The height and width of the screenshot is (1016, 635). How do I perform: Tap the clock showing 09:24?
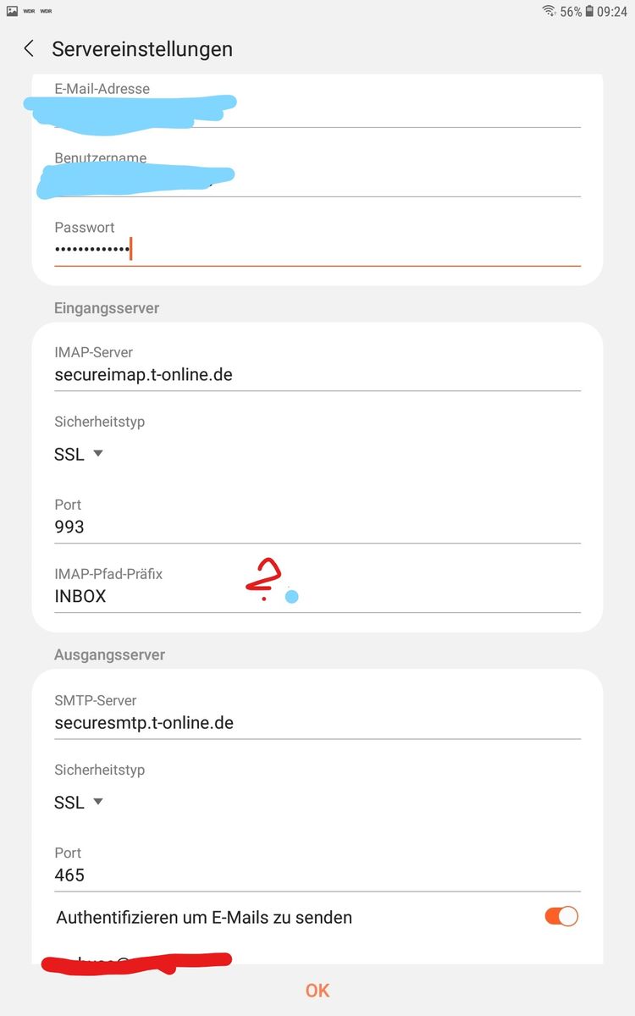point(611,12)
